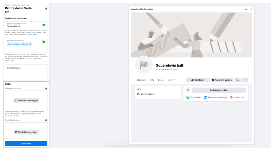Click the Ich bin hier location option
This screenshot has height=153, width=280.
[237, 98]
